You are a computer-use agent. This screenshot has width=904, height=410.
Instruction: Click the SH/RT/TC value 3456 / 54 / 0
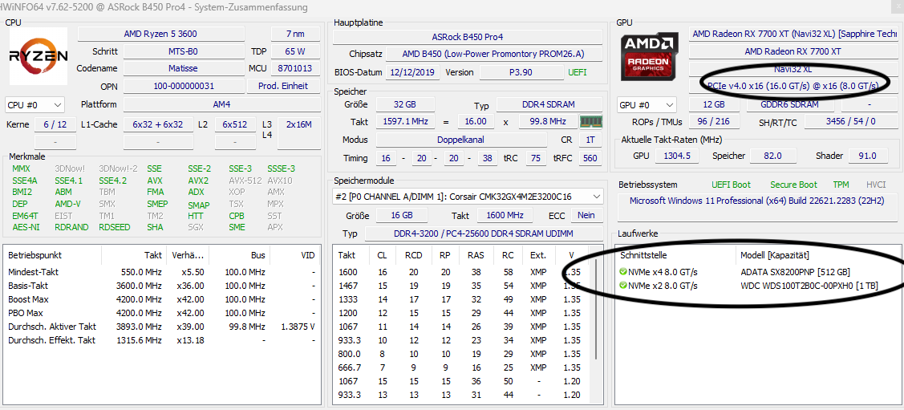pos(851,122)
